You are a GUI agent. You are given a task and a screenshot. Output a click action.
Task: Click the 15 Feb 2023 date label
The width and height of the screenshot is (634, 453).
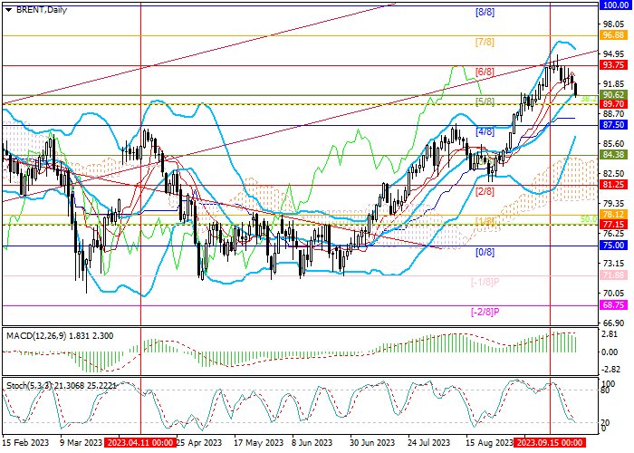coord(26,442)
